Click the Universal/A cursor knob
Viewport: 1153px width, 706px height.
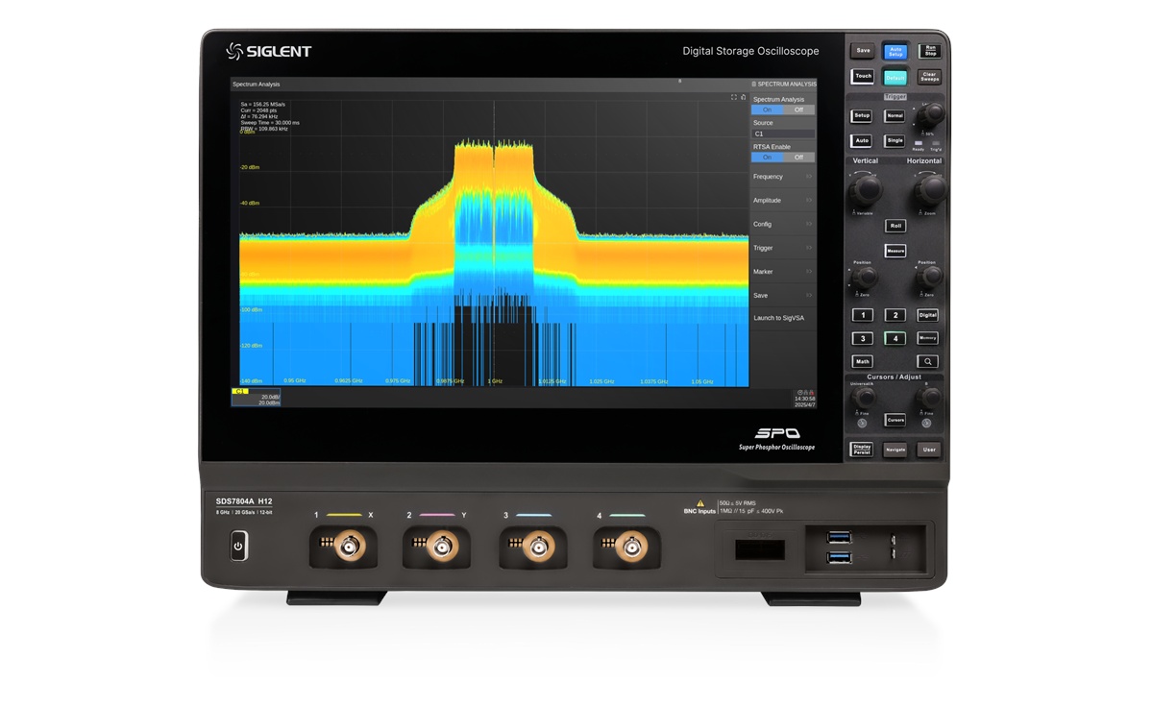tap(864, 397)
